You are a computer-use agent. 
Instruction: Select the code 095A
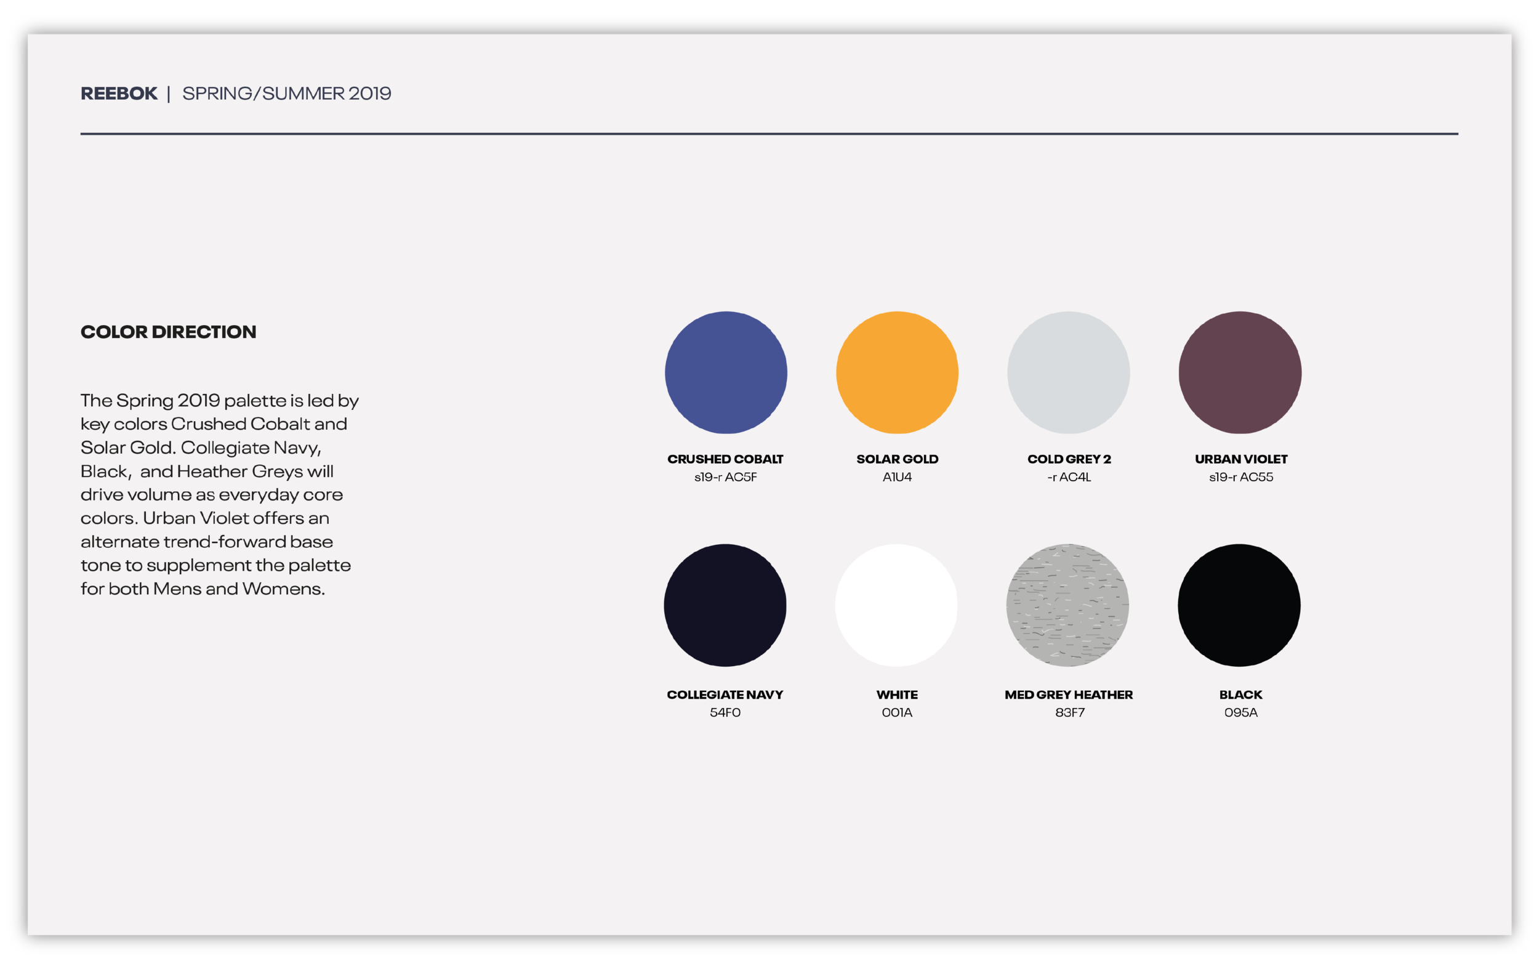click(1240, 712)
